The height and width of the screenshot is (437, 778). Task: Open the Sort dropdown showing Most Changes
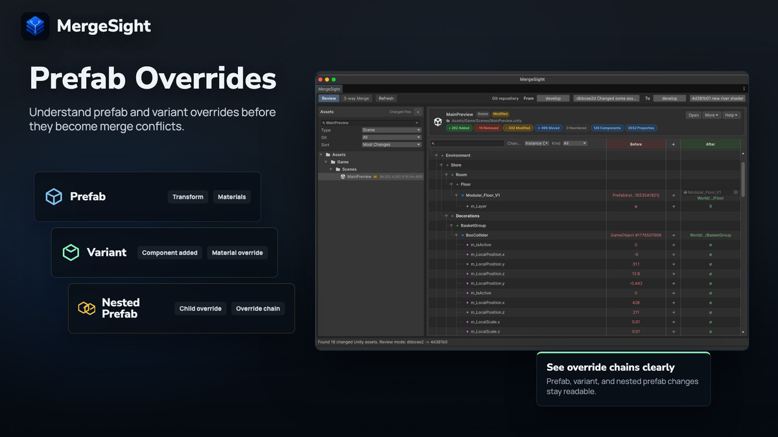pyautogui.click(x=391, y=144)
